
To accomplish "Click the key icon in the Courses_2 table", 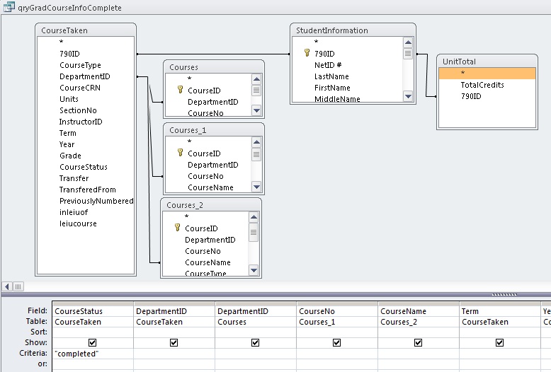I will coord(177,228).
